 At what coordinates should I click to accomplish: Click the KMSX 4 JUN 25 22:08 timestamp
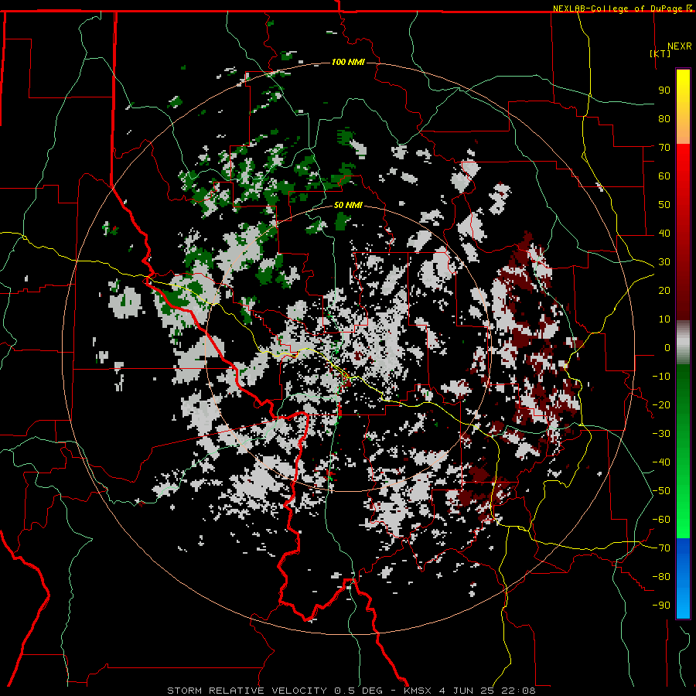tap(469, 691)
